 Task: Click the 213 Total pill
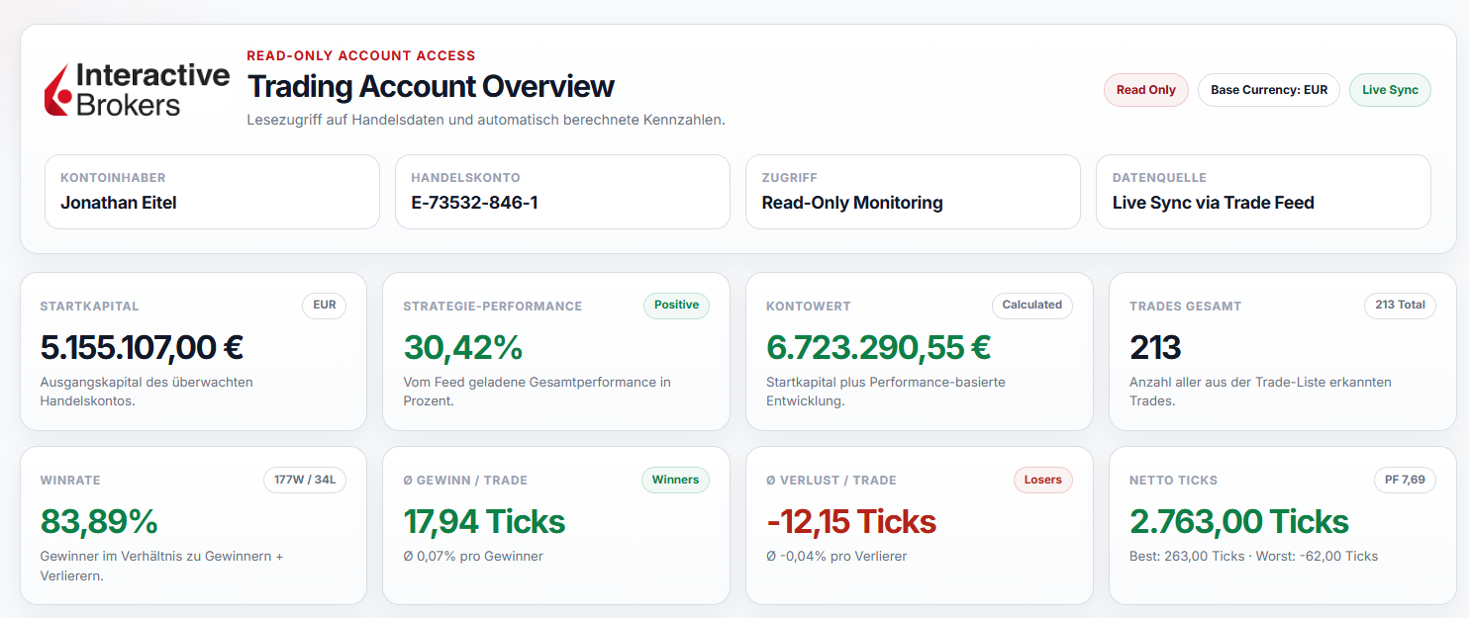coord(1400,306)
